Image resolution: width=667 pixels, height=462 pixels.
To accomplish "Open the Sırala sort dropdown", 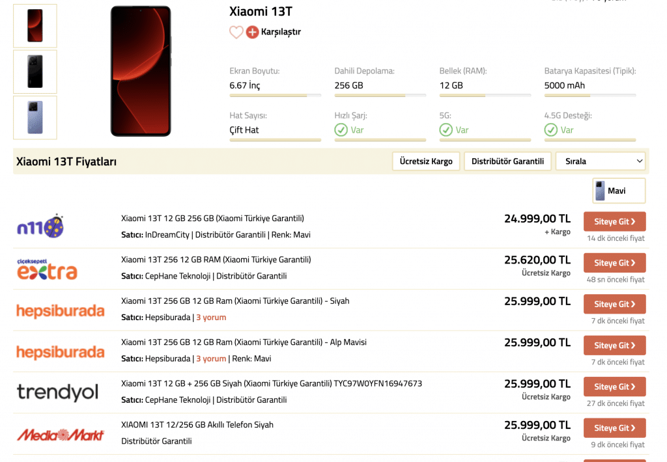I will pyautogui.click(x=600, y=161).
